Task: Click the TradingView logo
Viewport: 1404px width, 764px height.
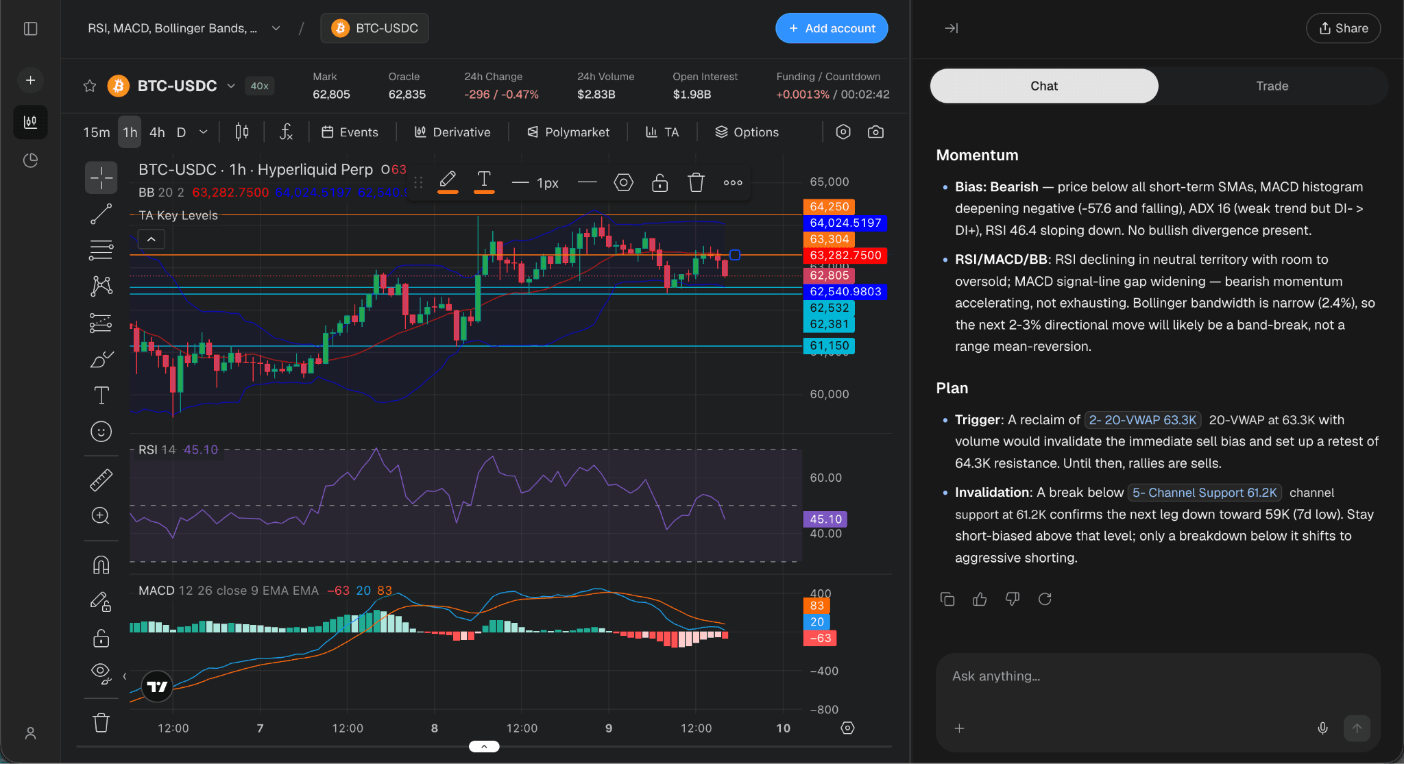Action: coord(157,687)
